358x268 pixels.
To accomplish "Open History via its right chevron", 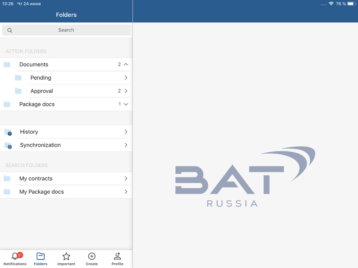I will click(126, 132).
